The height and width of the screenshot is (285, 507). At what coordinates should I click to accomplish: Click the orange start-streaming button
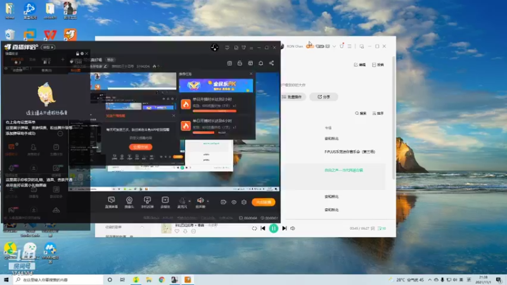coord(264,202)
